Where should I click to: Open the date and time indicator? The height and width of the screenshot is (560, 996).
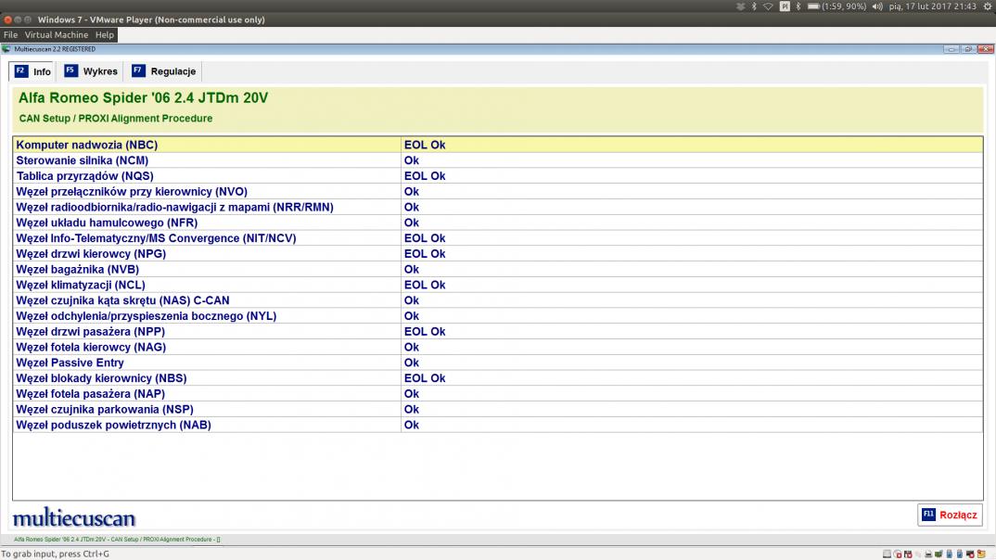pos(933,6)
